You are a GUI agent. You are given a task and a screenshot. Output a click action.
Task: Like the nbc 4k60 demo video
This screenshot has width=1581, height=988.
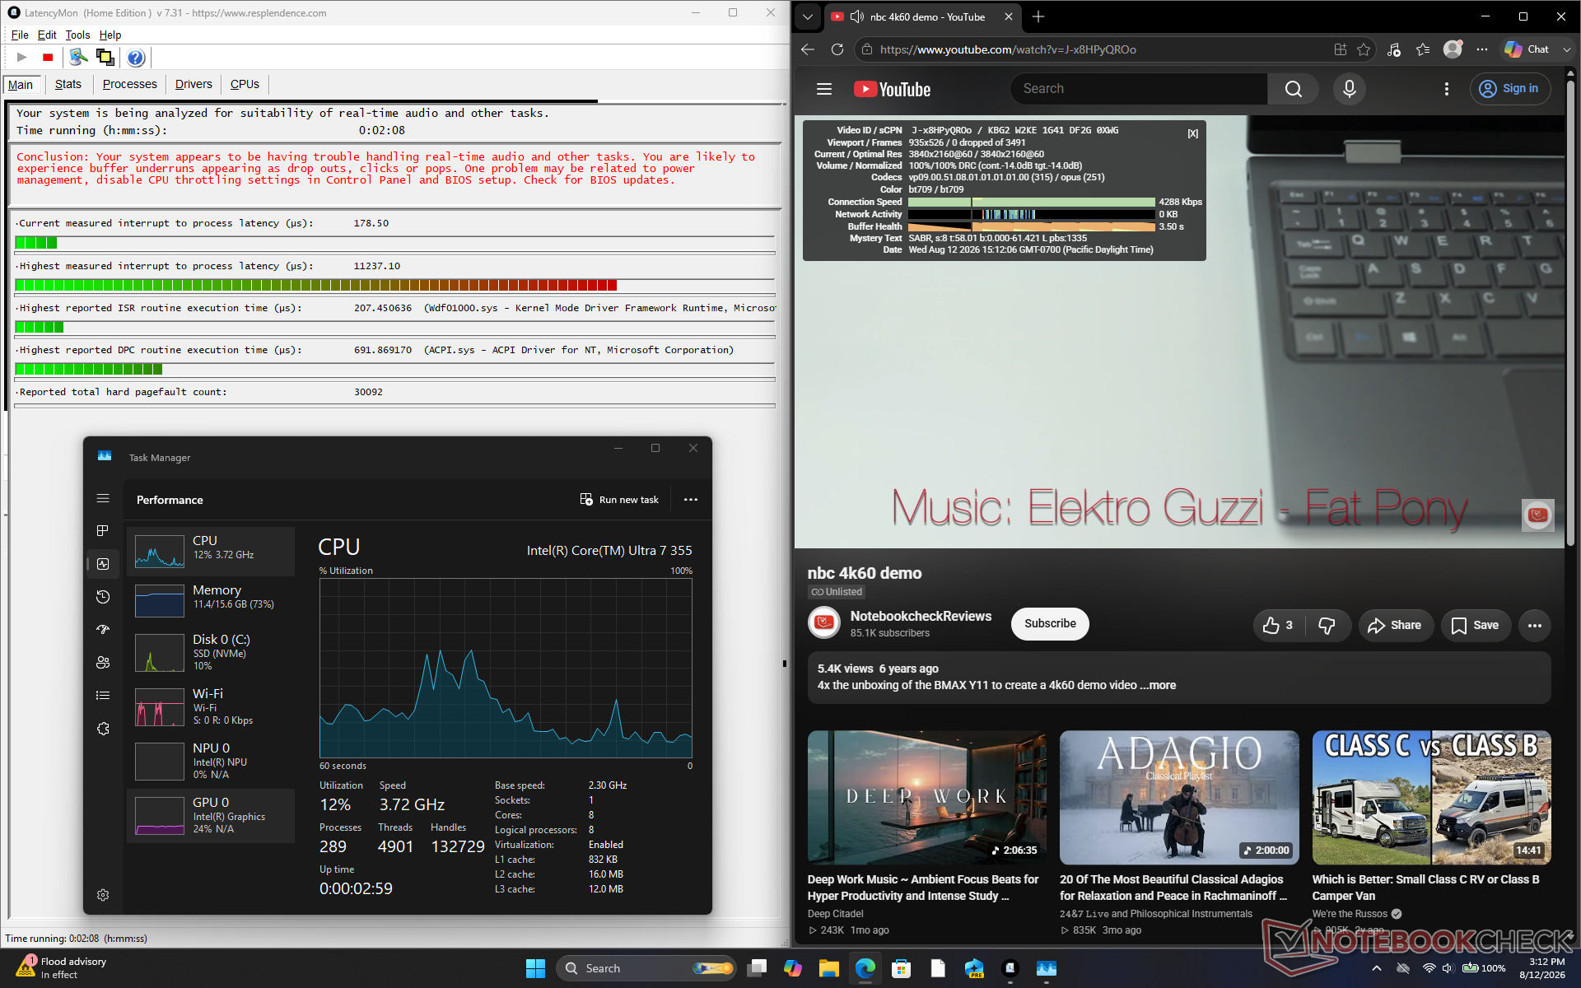point(1278,626)
